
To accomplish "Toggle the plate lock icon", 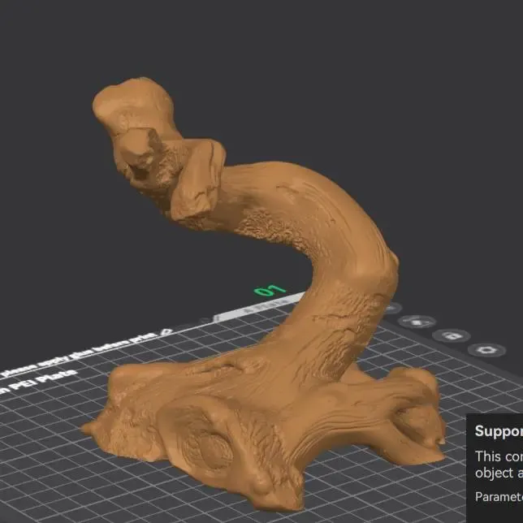I will (452, 336).
